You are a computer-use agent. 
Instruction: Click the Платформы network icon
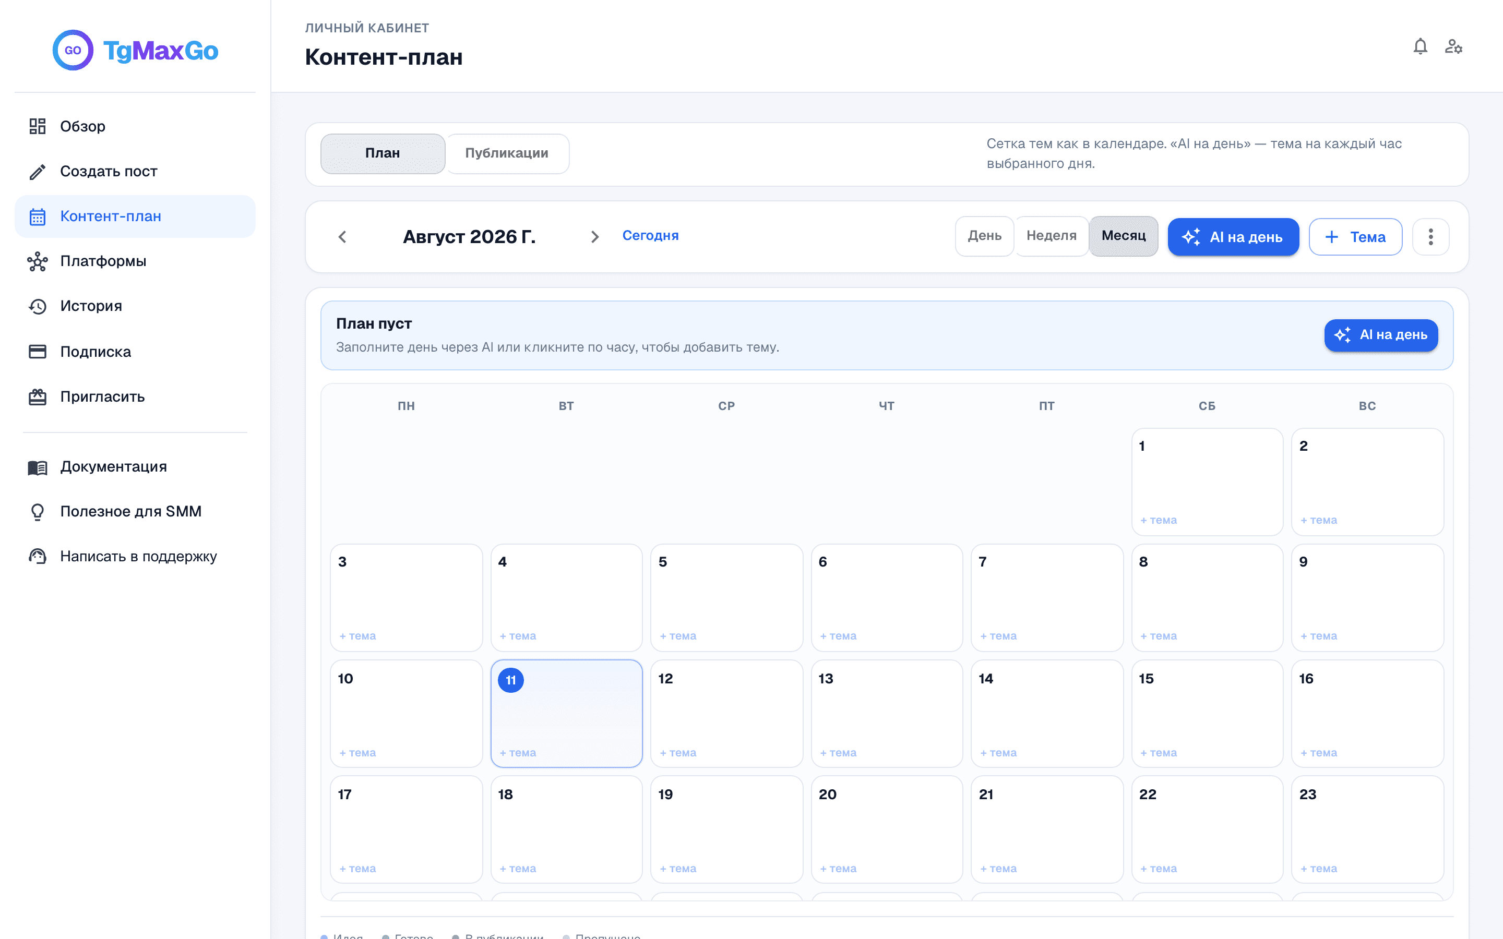pyautogui.click(x=37, y=261)
